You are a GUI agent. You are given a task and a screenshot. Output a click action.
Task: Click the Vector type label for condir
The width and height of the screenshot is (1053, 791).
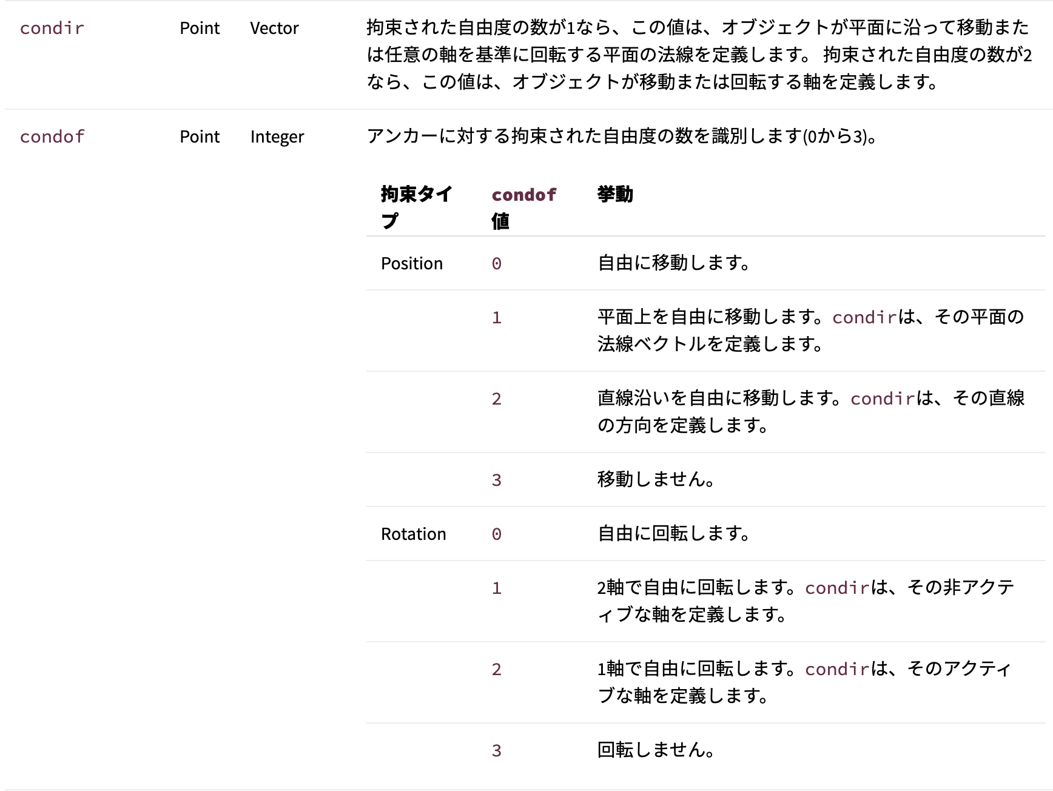tap(275, 28)
